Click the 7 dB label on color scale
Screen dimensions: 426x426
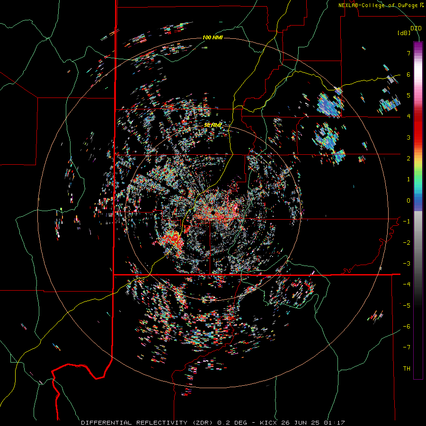(408, 53)
